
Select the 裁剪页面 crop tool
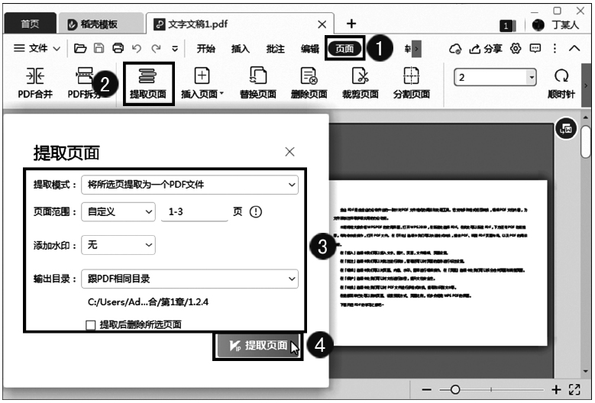point(360,82)
